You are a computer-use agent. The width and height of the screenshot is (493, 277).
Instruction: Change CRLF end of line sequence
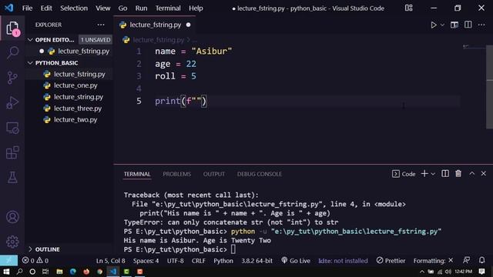[x=199, y=261]
